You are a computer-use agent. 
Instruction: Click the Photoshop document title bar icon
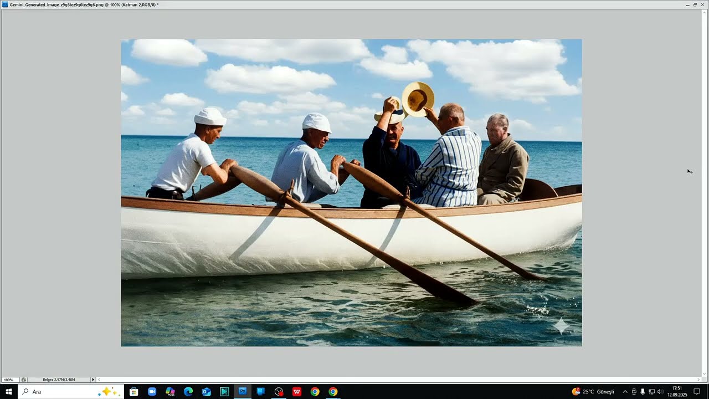(x=5, y=4)
